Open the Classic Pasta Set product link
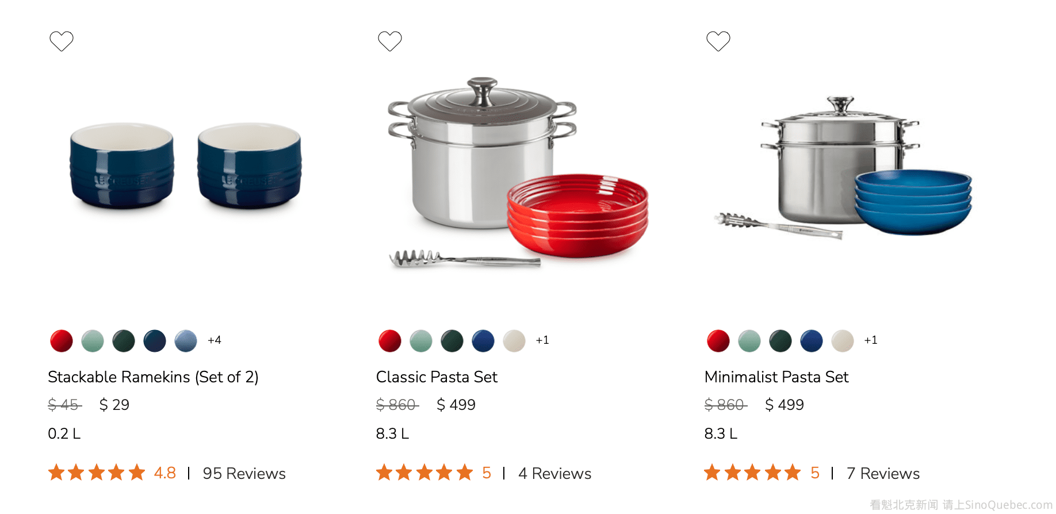The height and width of the screenshot is (514, 1056). point(437,377)
